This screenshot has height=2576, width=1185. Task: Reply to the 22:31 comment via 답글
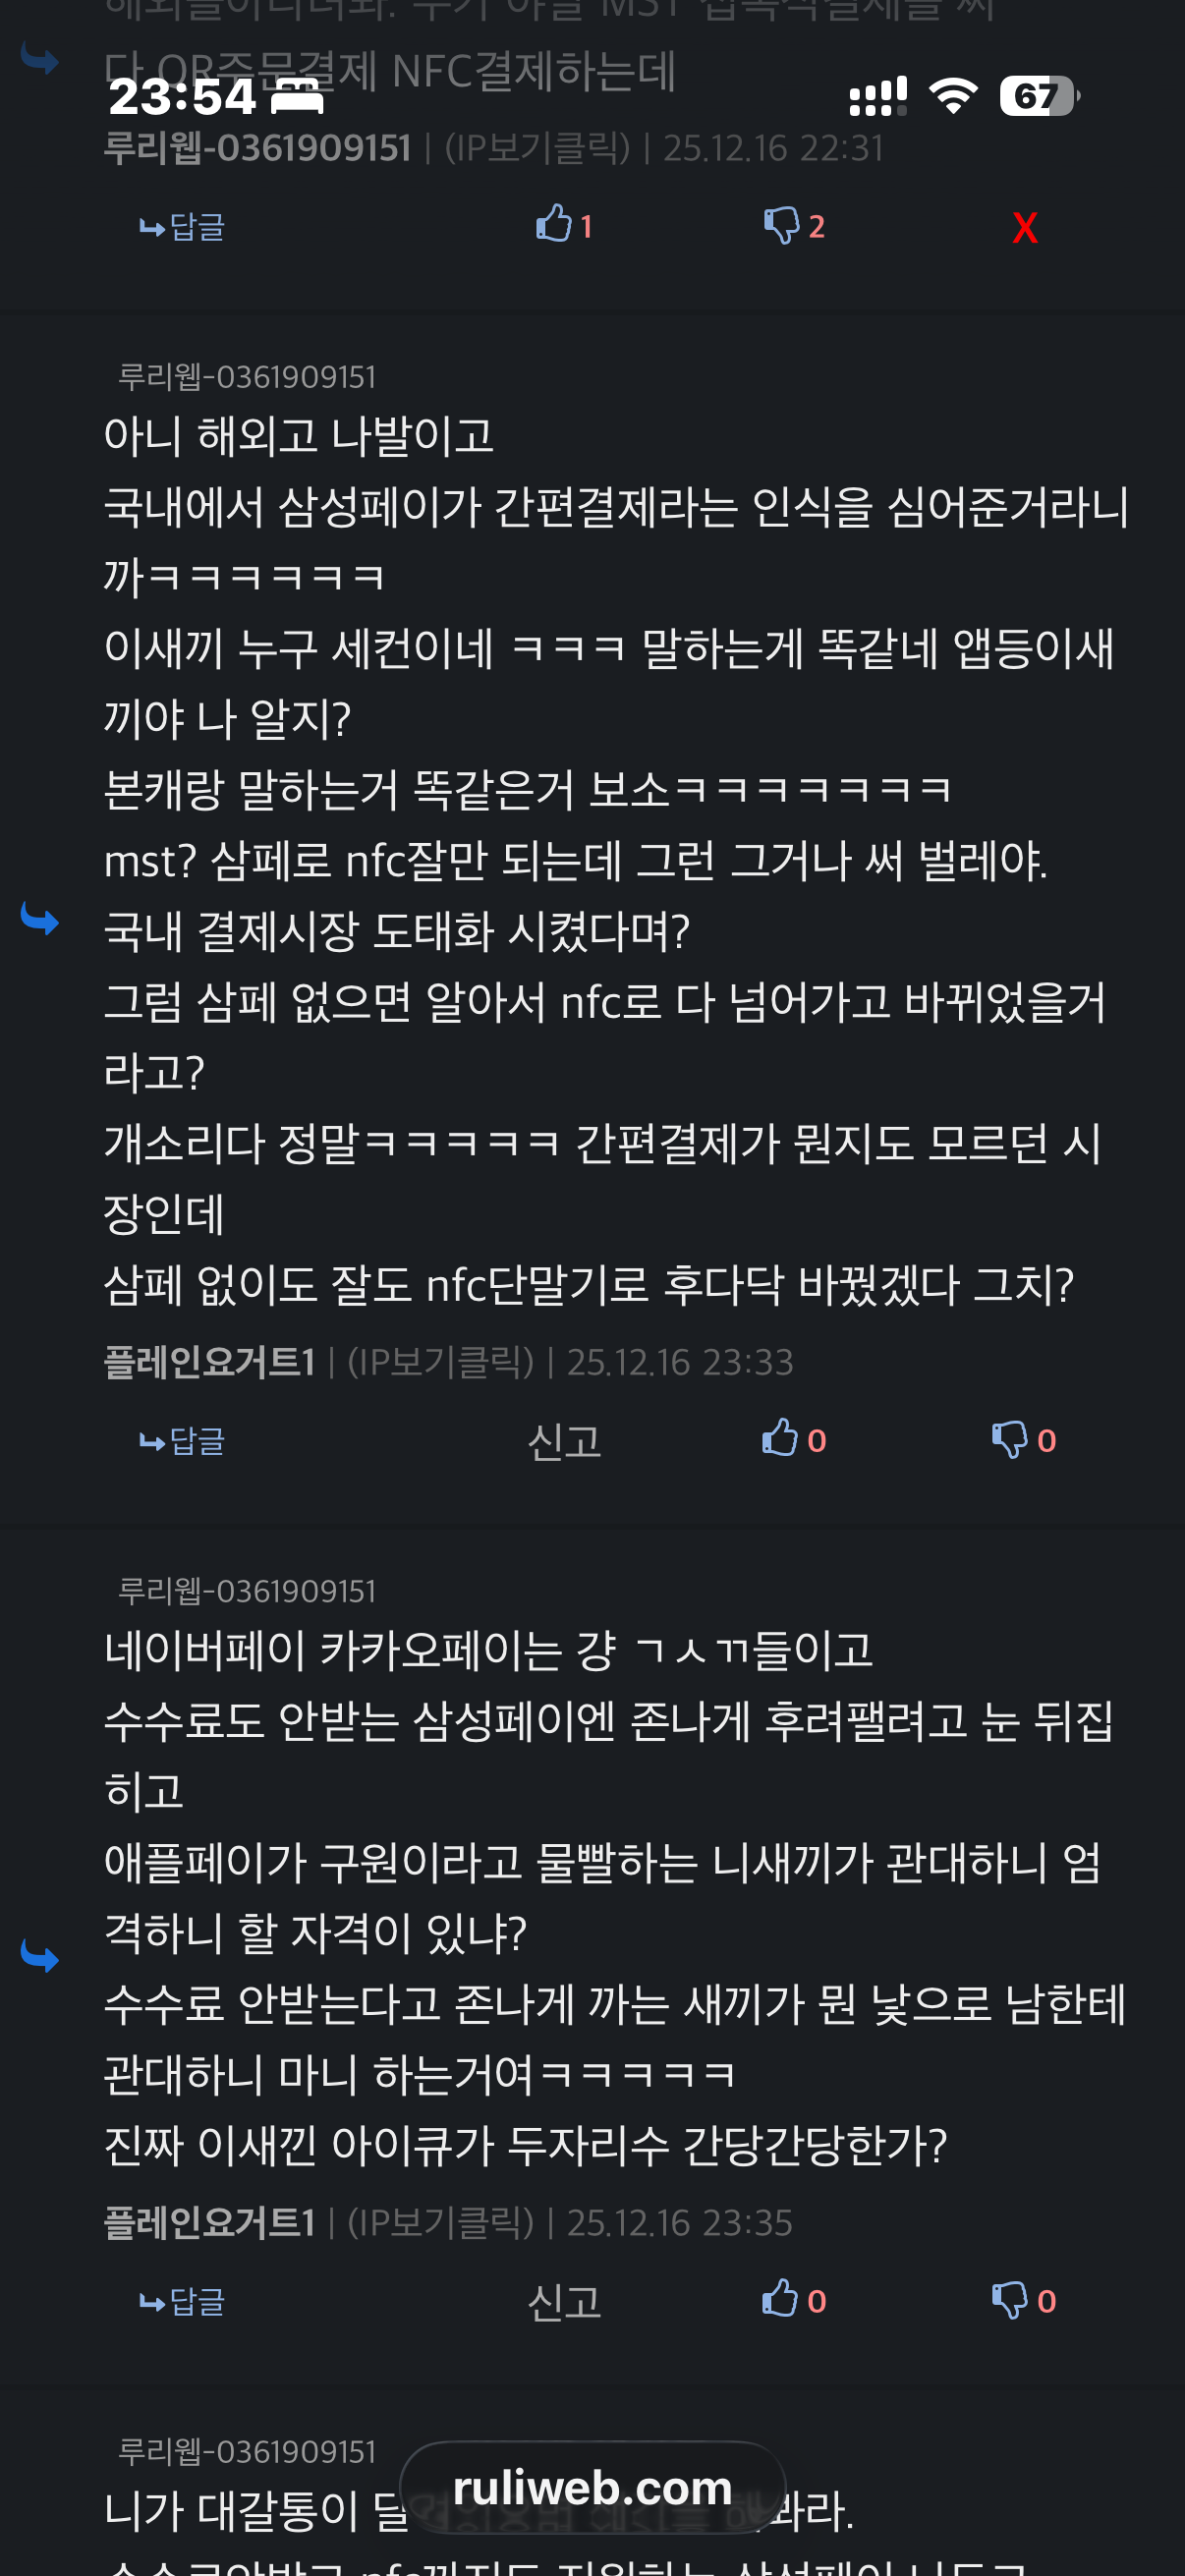pos(182,227)
